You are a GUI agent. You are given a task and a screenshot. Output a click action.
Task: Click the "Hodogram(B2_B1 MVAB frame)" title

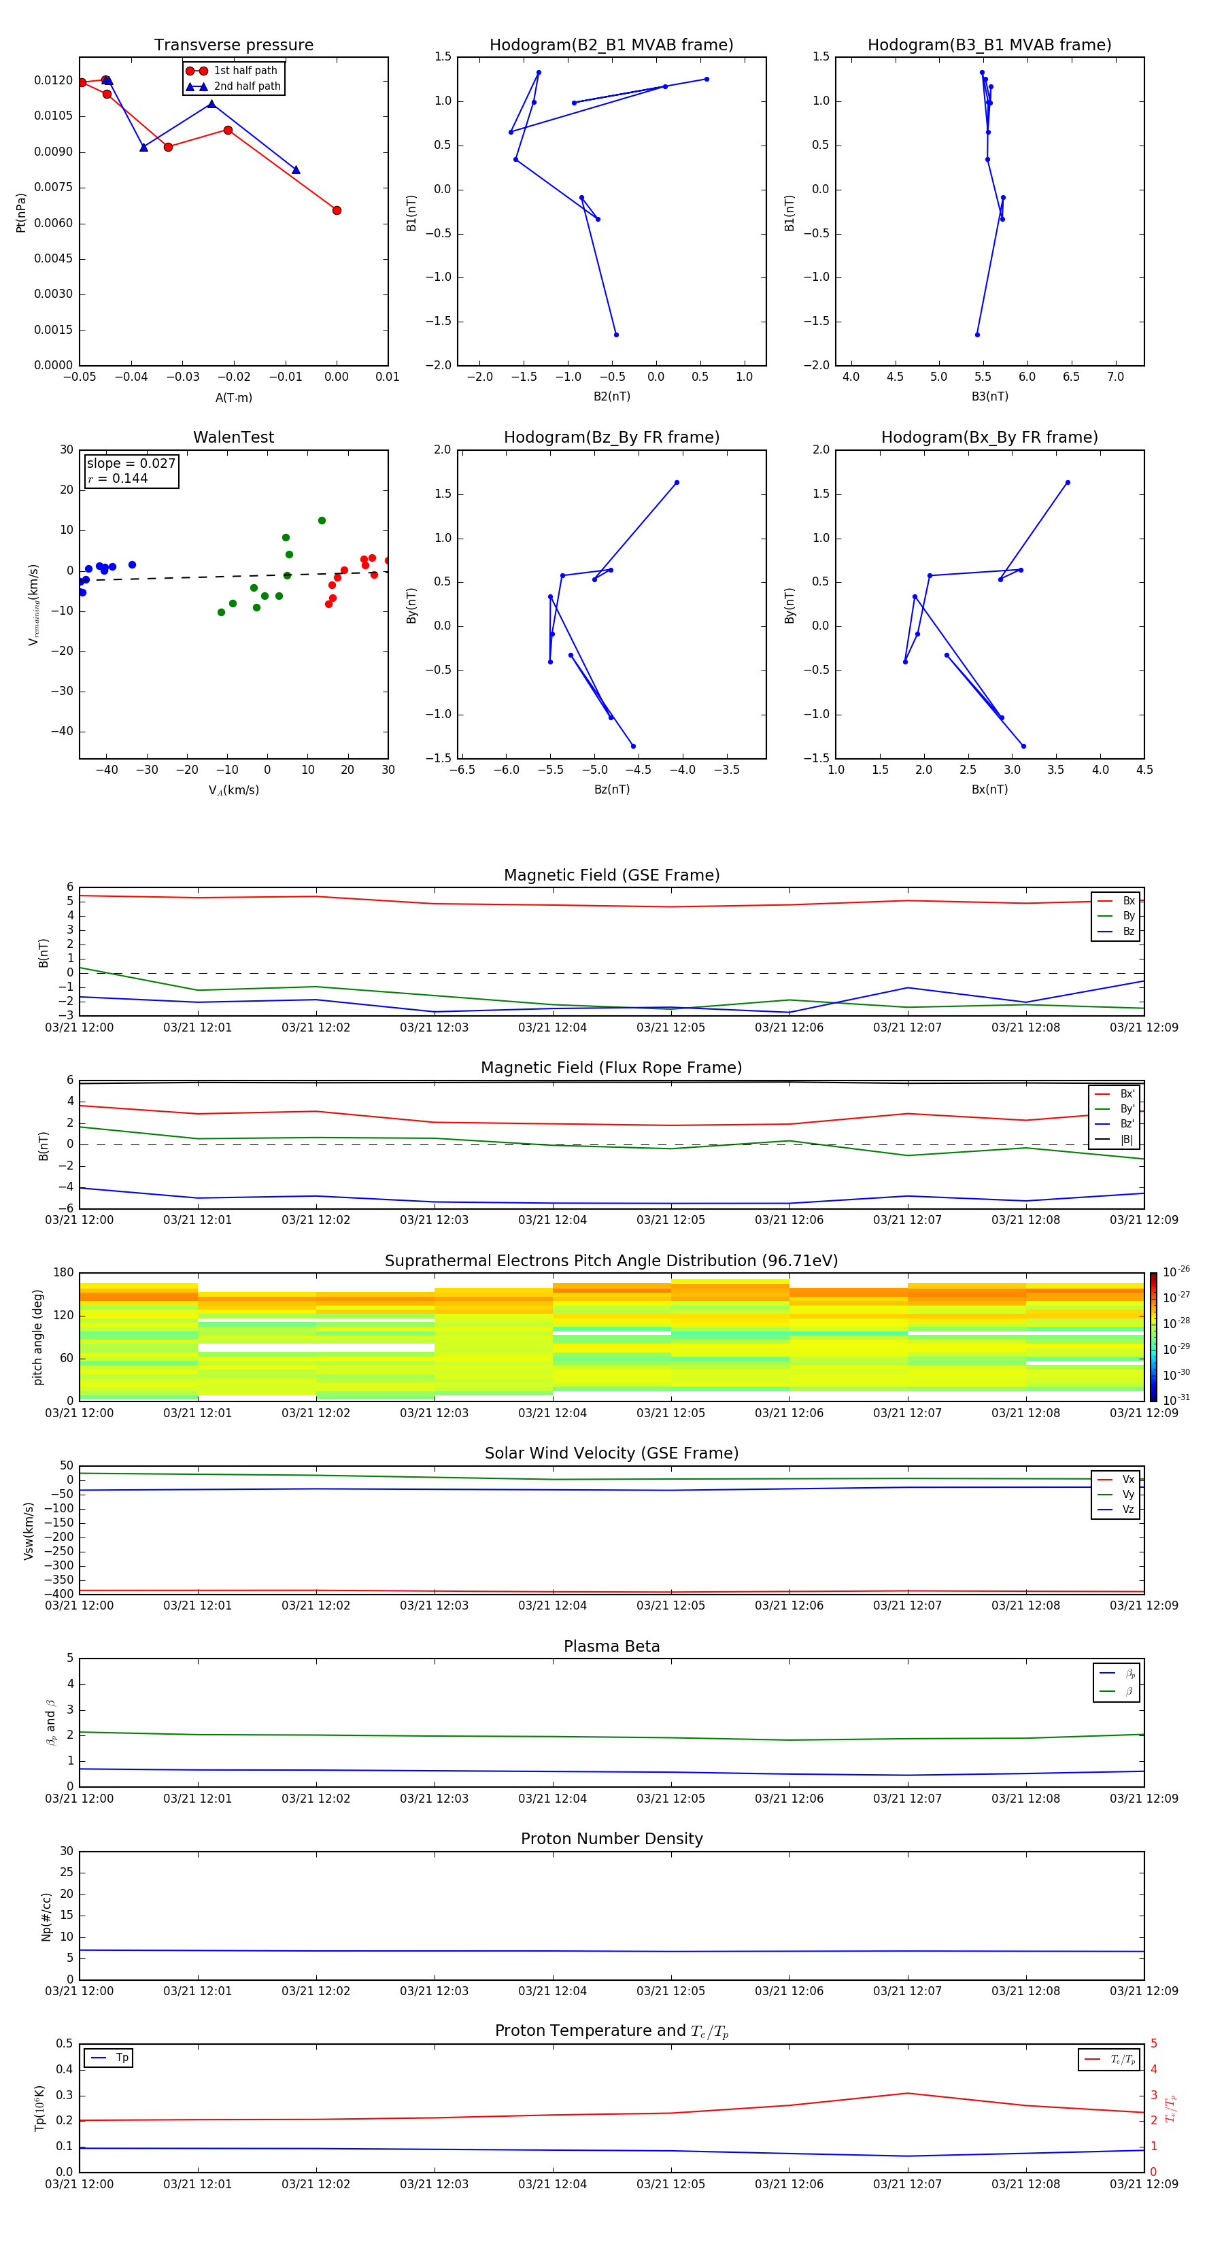(611, 46)
